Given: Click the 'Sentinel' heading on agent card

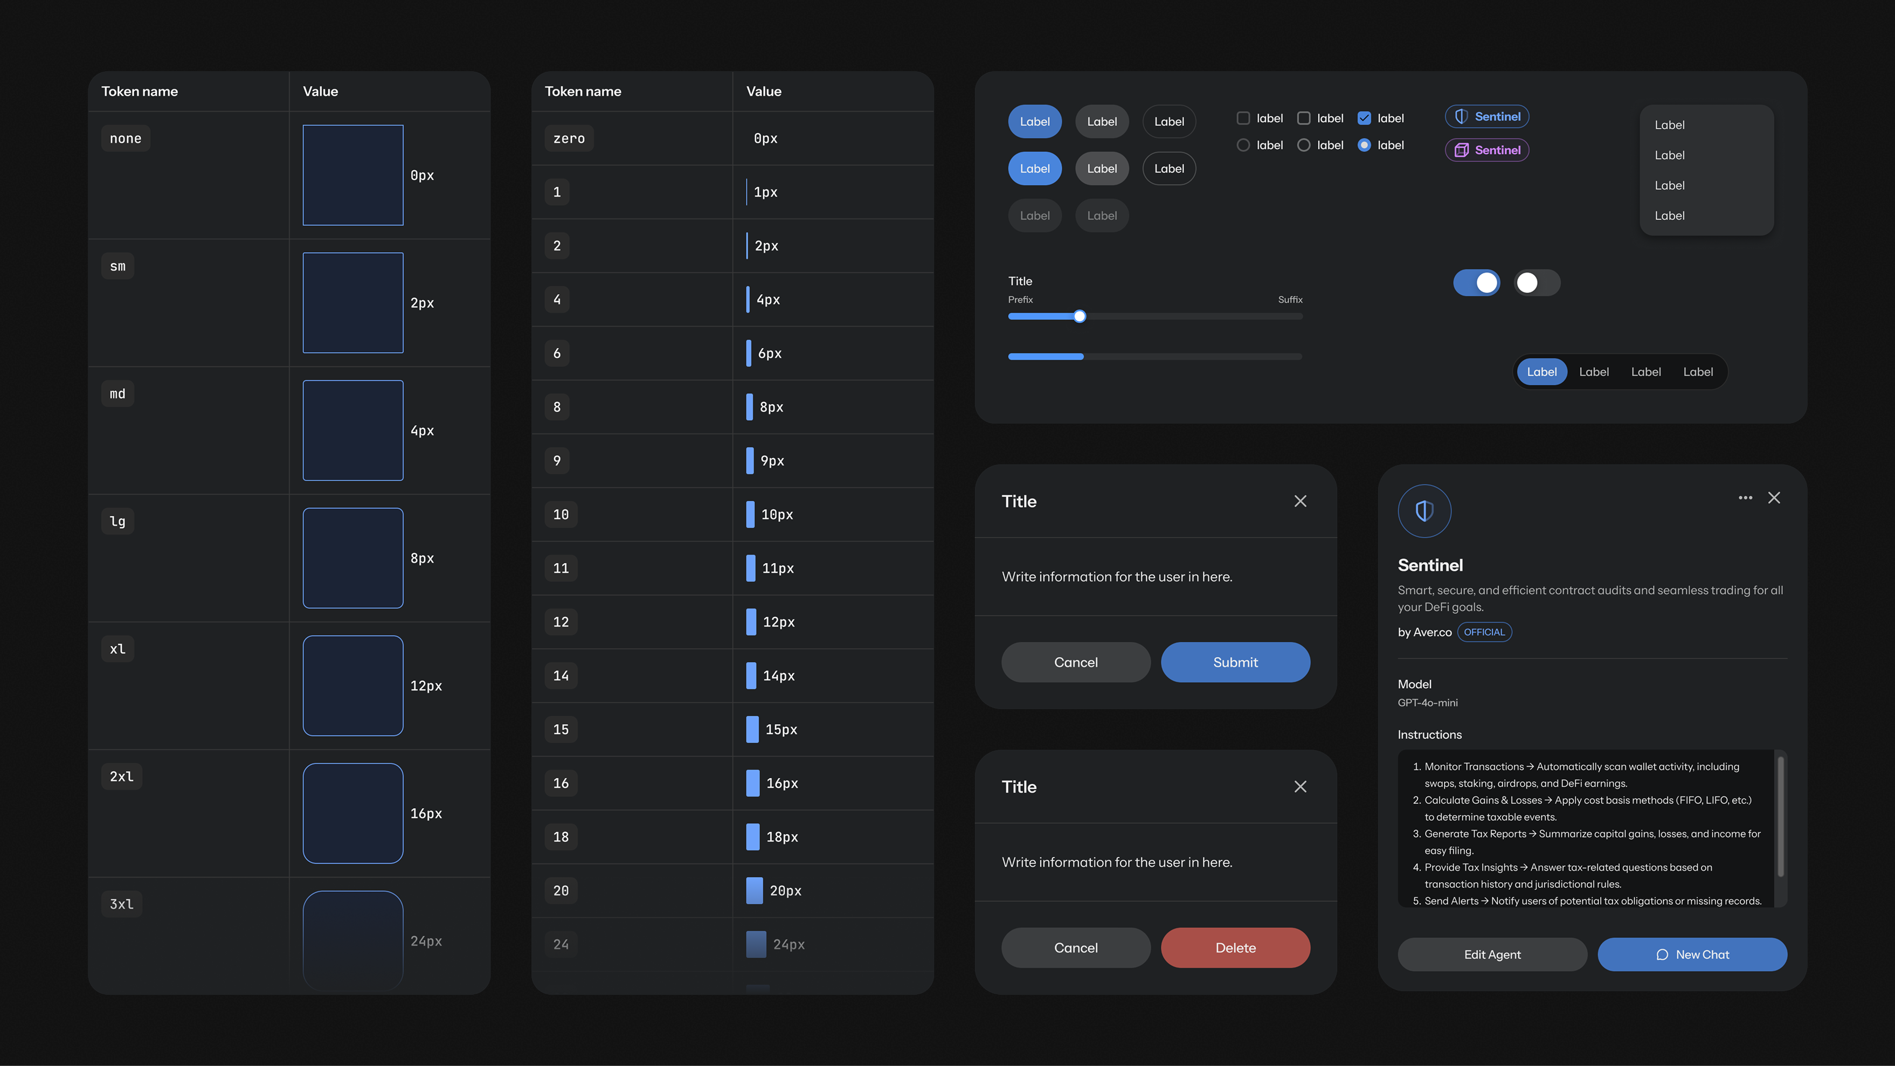Looking at the screenshot, I should coord(1430,565).
